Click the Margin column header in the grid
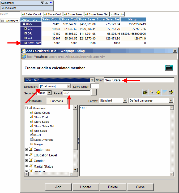Screen dimensions: 179x193 point(133,19)
